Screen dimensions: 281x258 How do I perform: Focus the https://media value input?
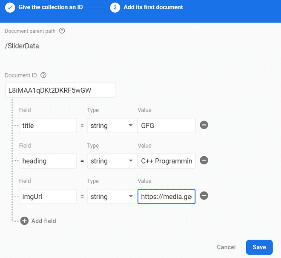(166, 197)
